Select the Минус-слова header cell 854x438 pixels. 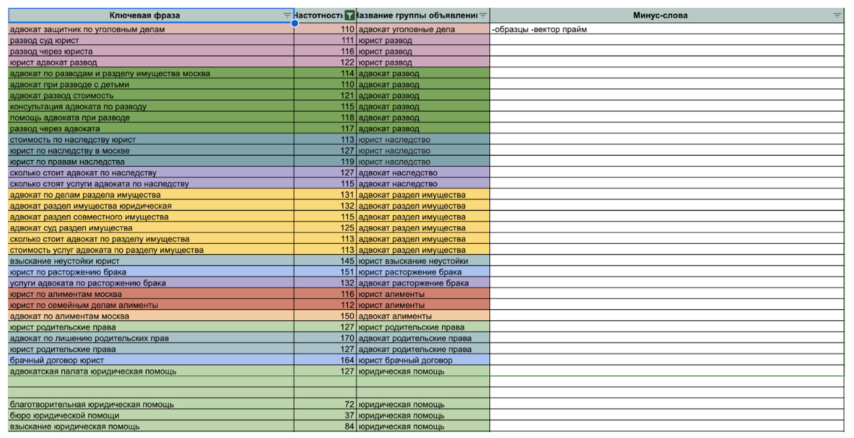[667, 16]
